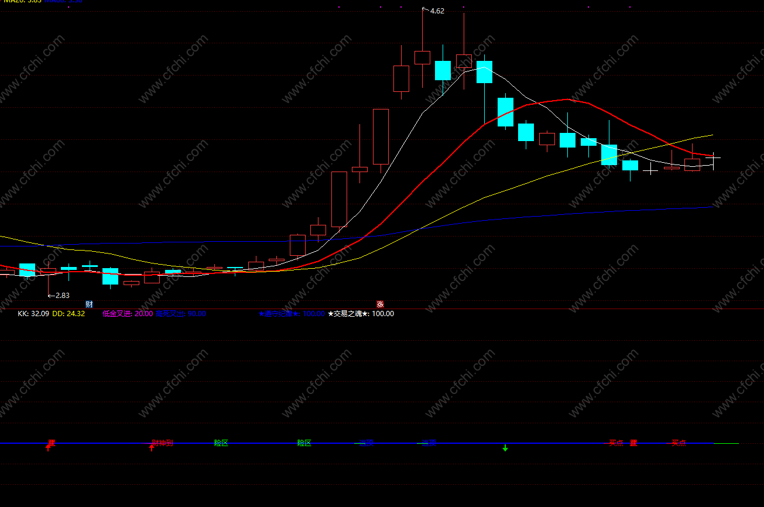
Task: Click the ★遵守纪律★: 100.00 label
Action: pos(292,314)
